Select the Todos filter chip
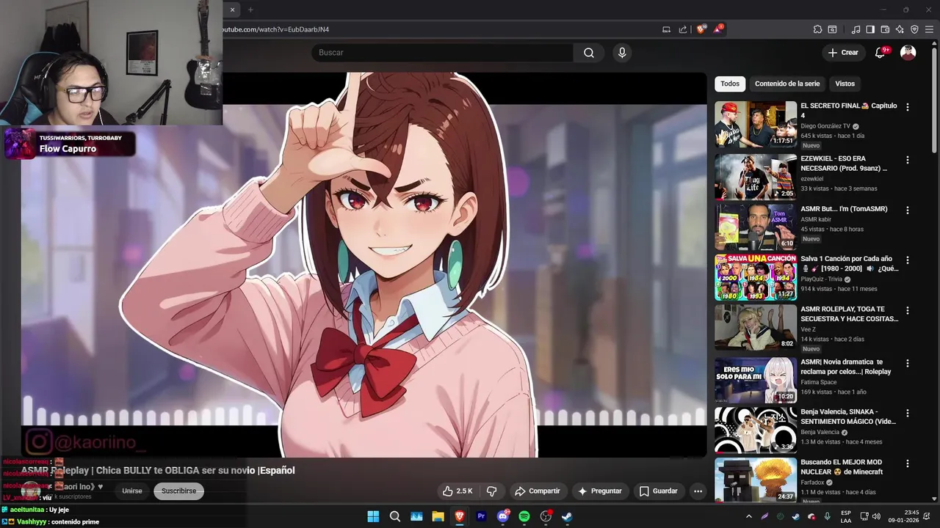Screen dimensions: 940x528 [730, 84]
